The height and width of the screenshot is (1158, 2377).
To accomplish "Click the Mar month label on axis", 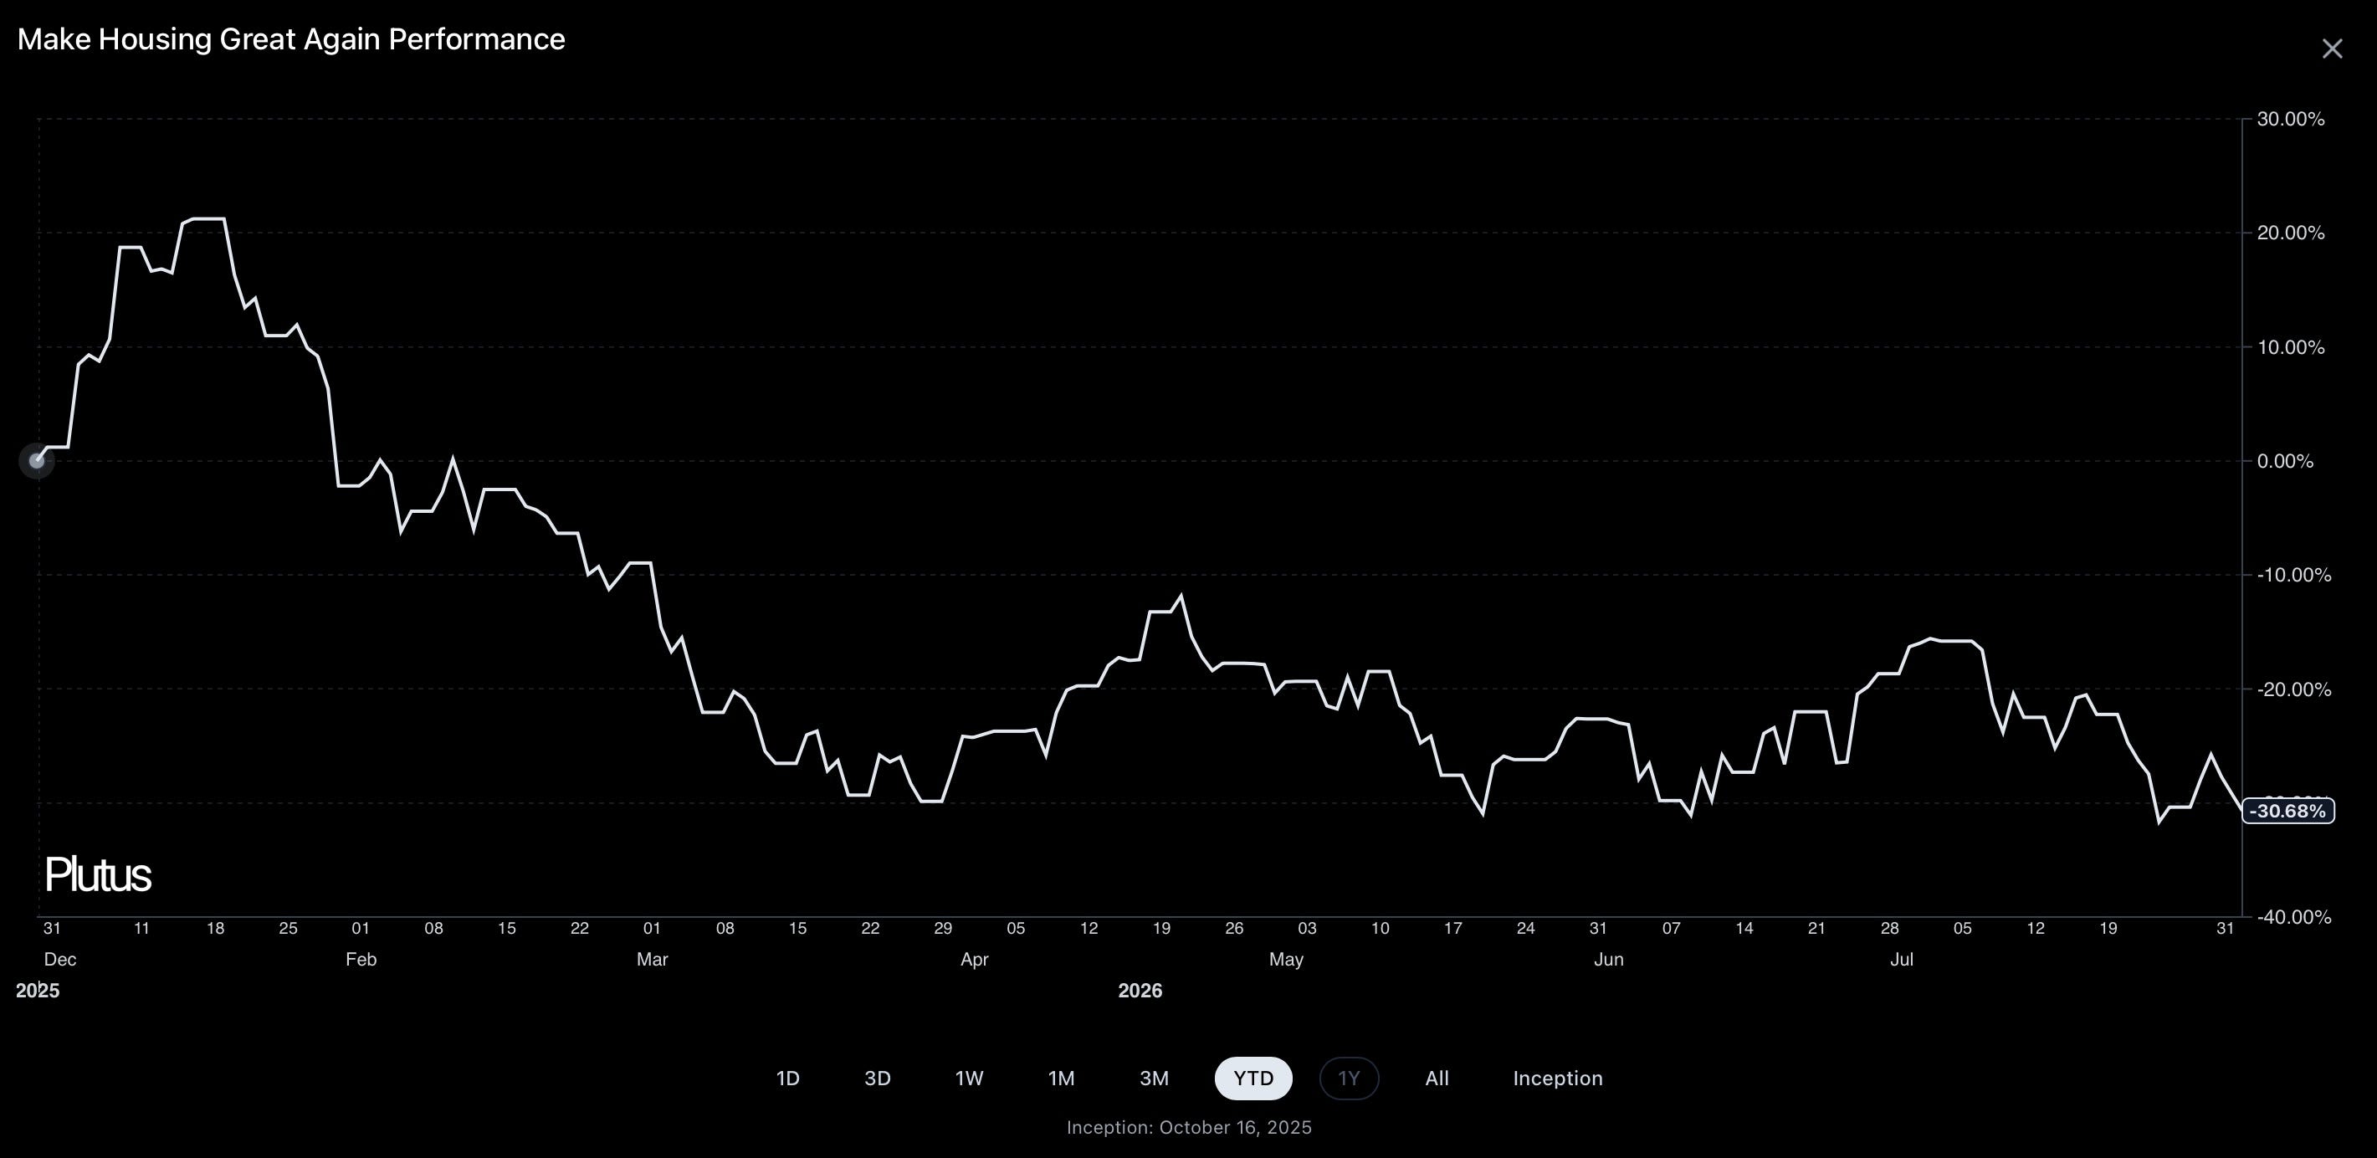I will 653,960.
